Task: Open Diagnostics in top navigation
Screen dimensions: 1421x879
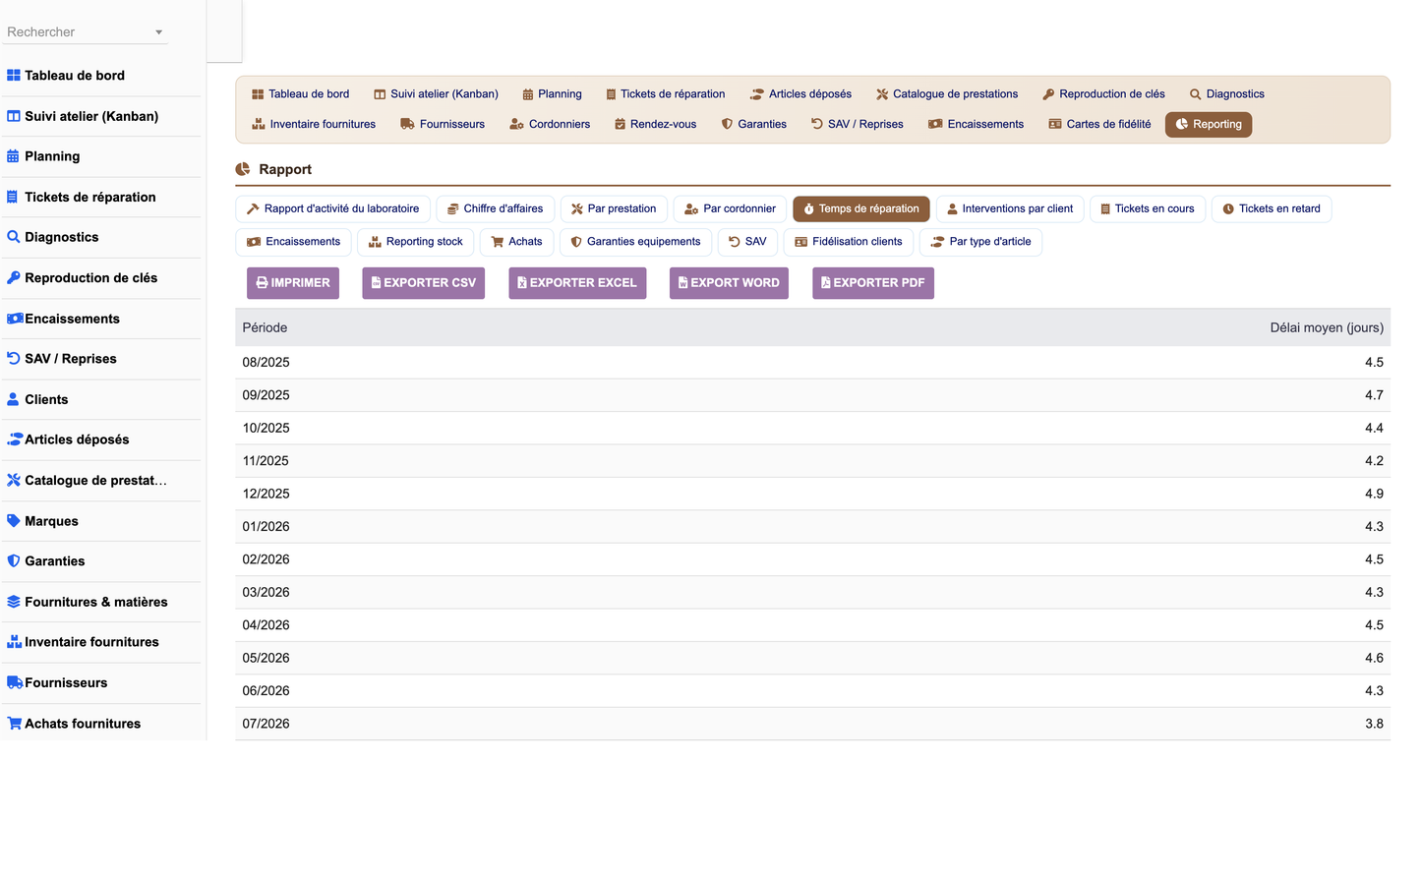Action: [x=1226, y=94]
